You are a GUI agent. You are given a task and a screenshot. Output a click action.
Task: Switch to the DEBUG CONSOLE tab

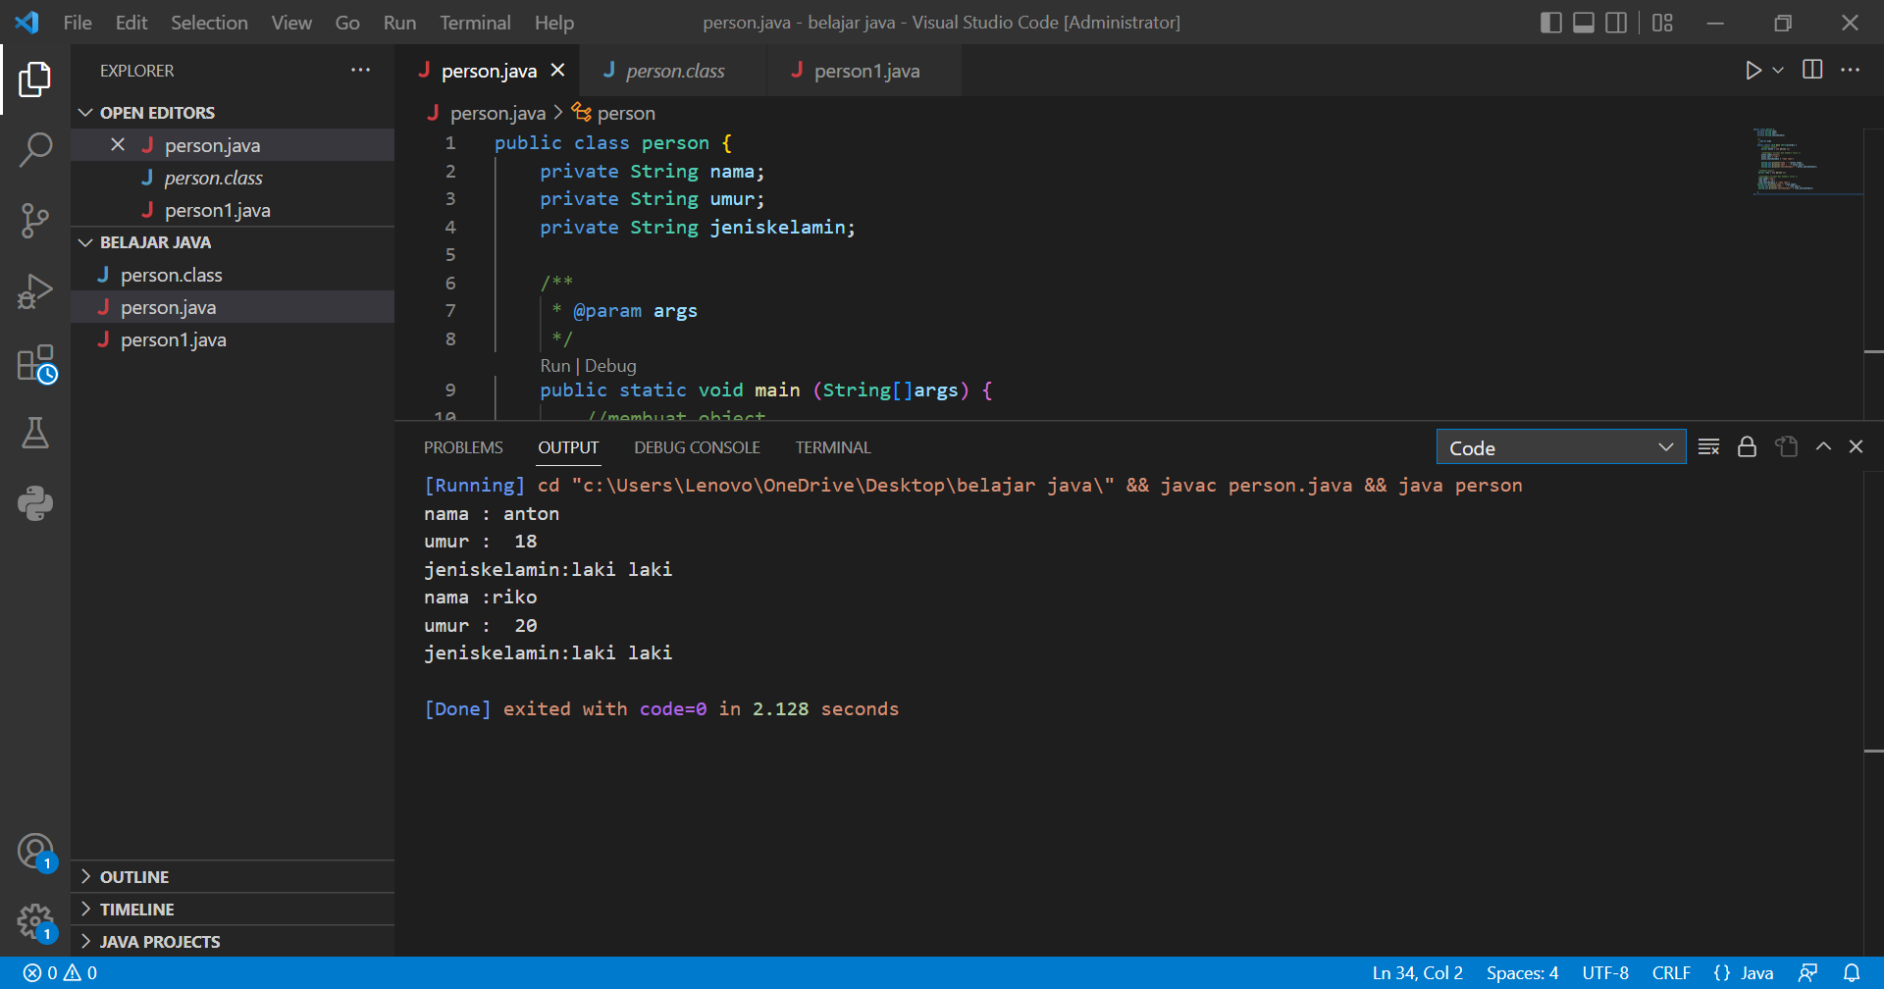click(x=697, y=446)
